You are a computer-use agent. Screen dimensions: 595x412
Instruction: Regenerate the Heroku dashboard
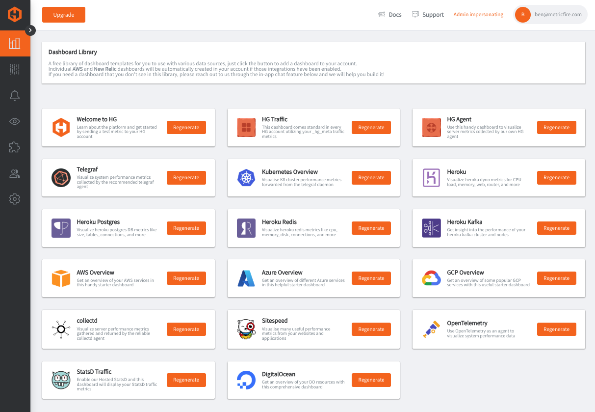556,178
